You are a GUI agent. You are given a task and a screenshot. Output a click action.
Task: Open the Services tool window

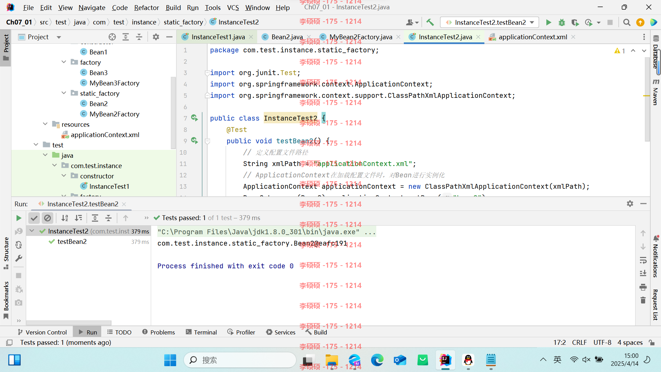[281, 332]
